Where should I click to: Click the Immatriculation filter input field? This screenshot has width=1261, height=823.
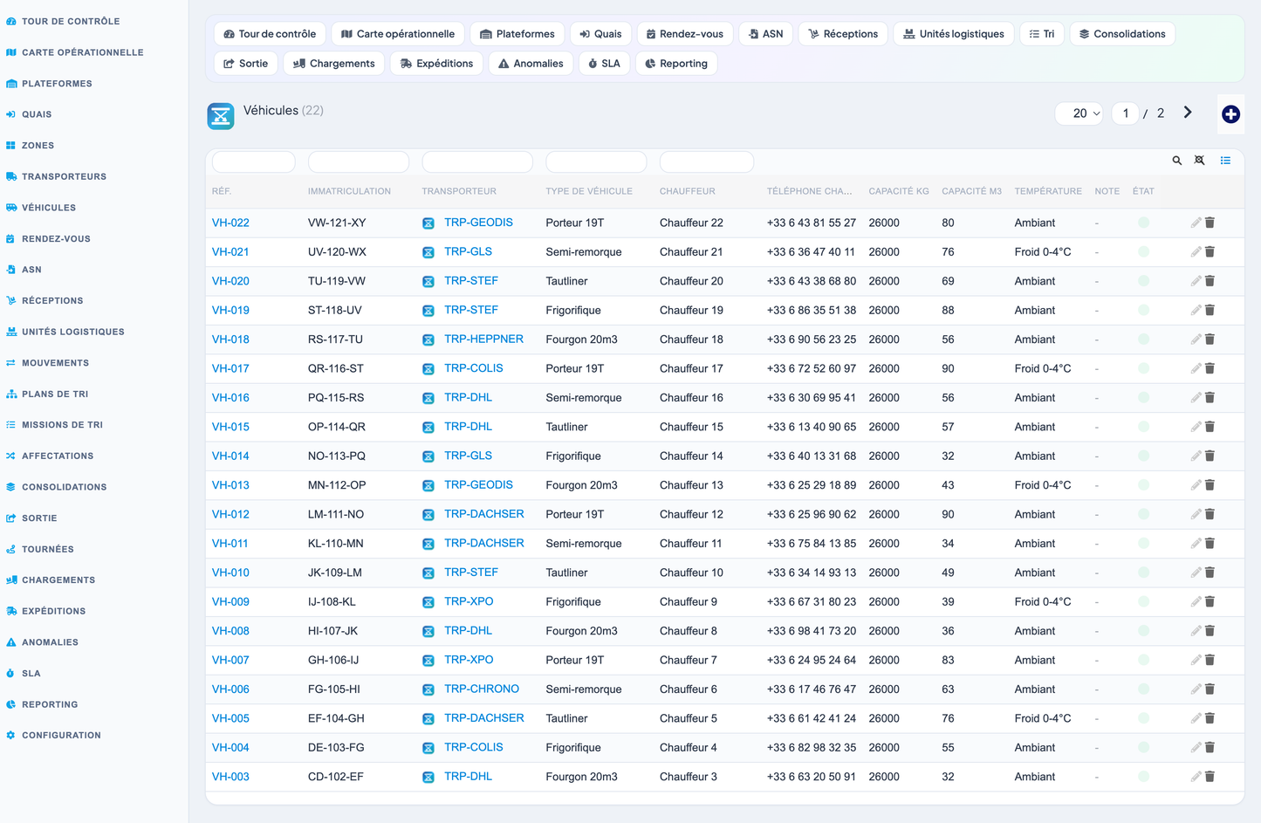pos(359,161)
